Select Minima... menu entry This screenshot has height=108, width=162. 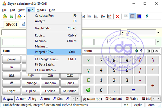click(54, 41)
